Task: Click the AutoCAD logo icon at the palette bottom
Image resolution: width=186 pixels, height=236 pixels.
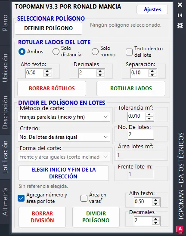Action: [x=180, y=230]
